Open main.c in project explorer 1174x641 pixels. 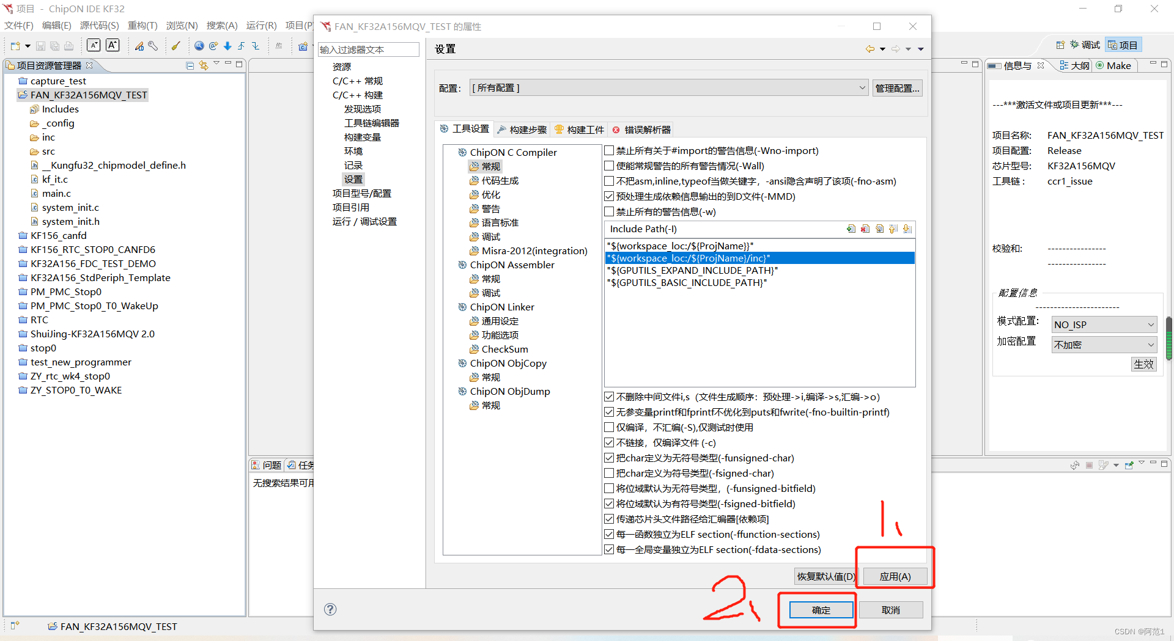point(56,193)
